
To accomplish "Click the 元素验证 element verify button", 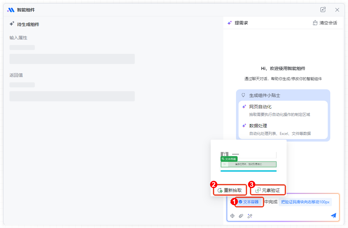I will [268, 190].
